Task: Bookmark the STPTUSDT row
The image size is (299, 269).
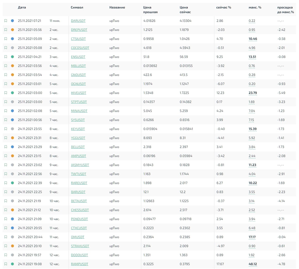Action: tap(6, 102)
